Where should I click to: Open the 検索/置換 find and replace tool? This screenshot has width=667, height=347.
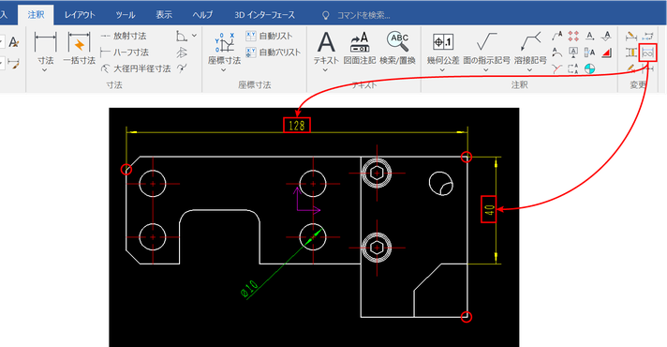(x=397, y=48)
